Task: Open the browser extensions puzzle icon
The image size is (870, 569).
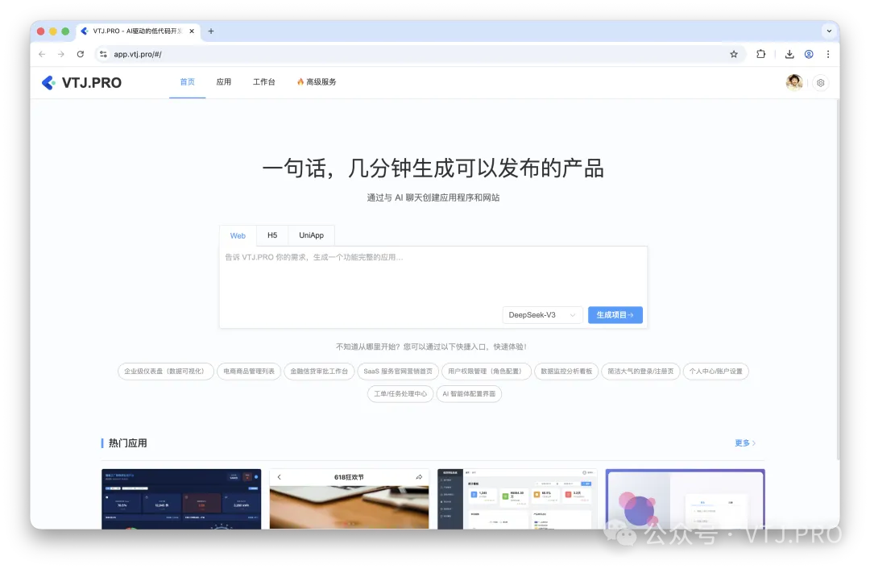Action: (x=761, y=54)
